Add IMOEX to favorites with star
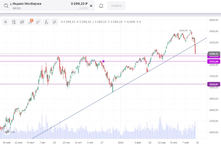The width and height of the screenshot is (221, 145). click(x=91, y=6)
